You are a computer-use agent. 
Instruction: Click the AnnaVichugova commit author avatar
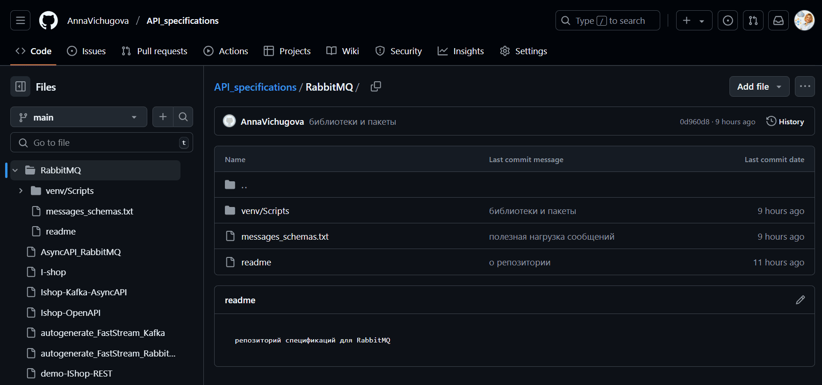point(229,121)
